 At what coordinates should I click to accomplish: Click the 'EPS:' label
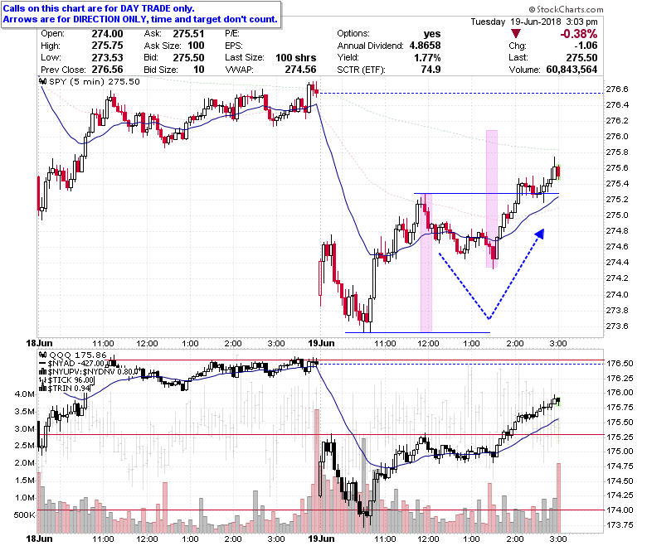coord(234,46)
